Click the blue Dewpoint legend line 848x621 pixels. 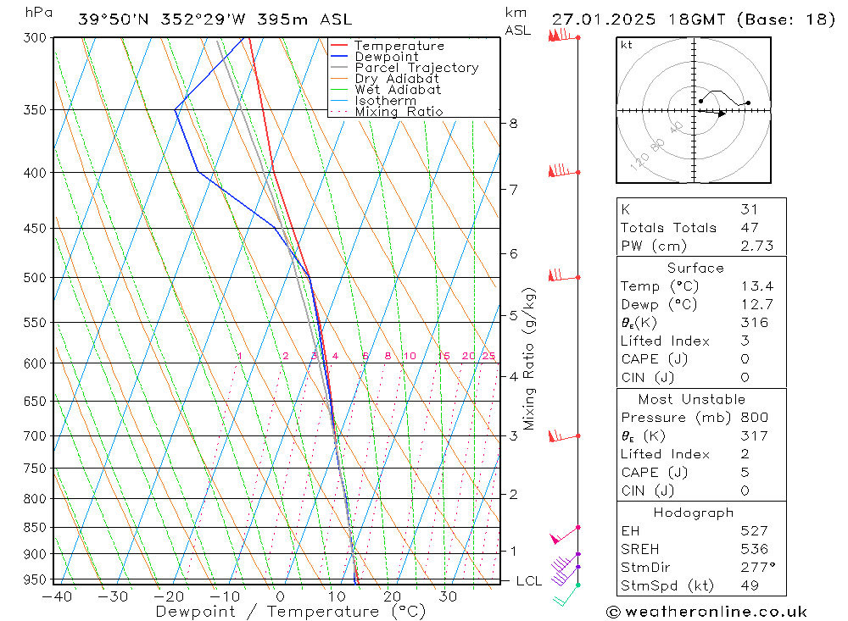pyautogui.click(x=339, y=56)
